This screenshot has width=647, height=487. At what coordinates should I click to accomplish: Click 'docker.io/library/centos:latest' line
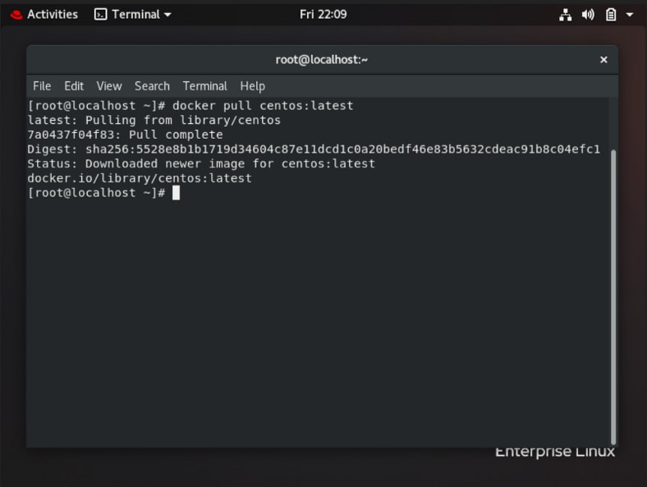[x=140, y=178]
